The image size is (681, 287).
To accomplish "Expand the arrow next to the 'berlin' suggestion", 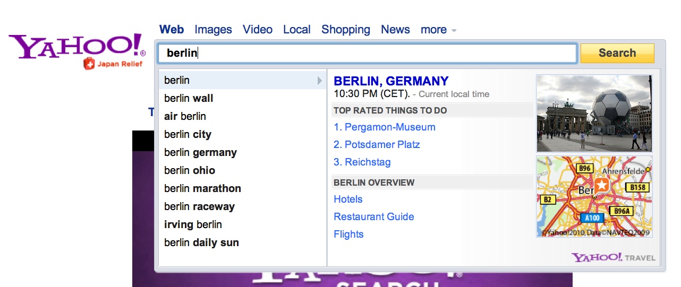I will click(x=320, y=81).
